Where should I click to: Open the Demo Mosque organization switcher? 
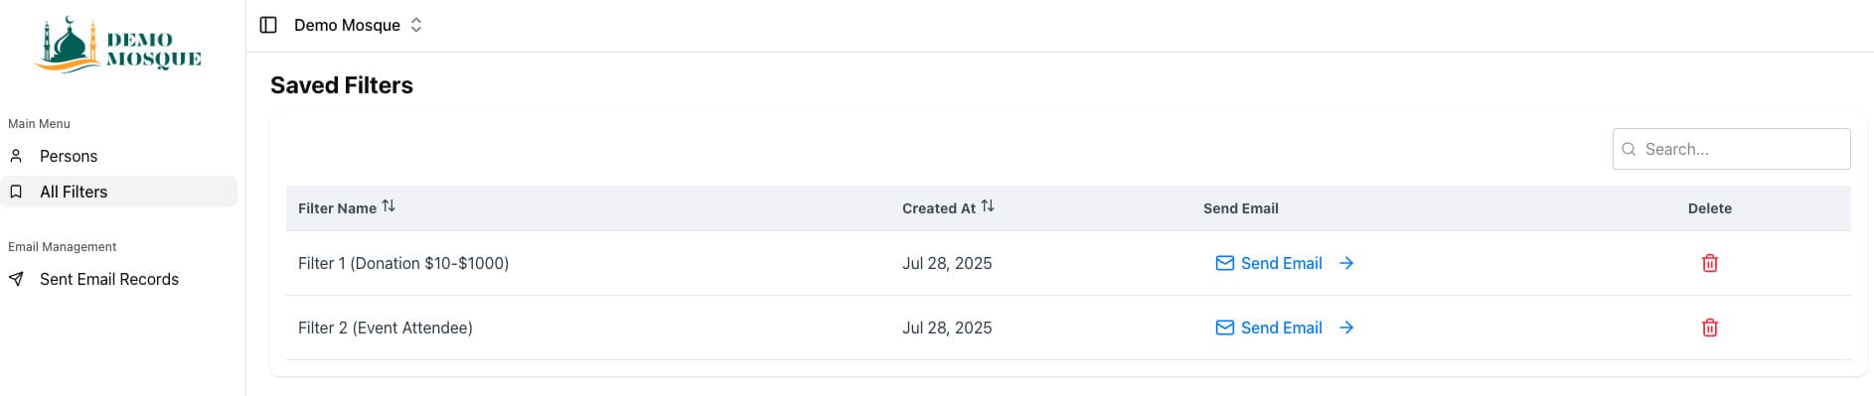(x=358, y=25)
